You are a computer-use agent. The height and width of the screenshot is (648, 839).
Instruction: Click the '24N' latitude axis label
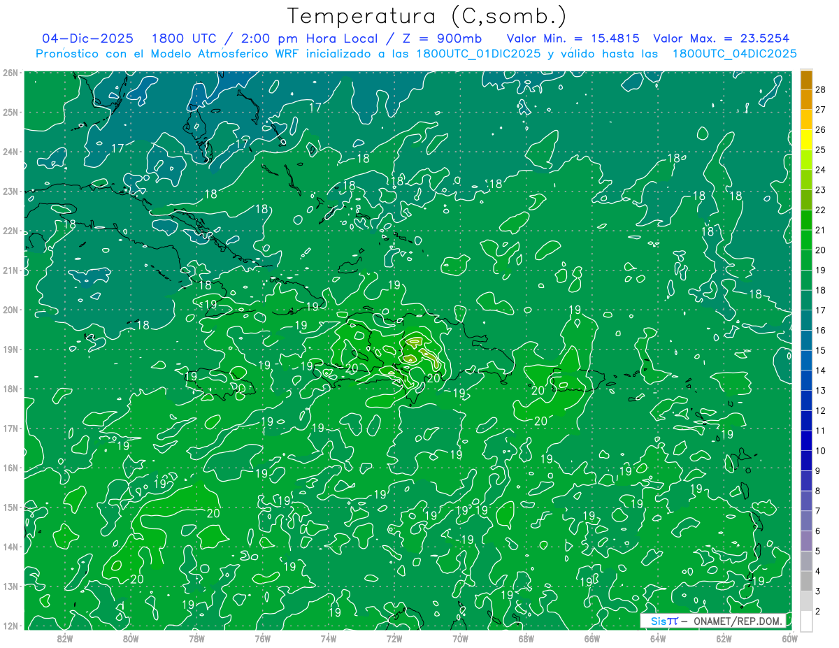point(10,152)
